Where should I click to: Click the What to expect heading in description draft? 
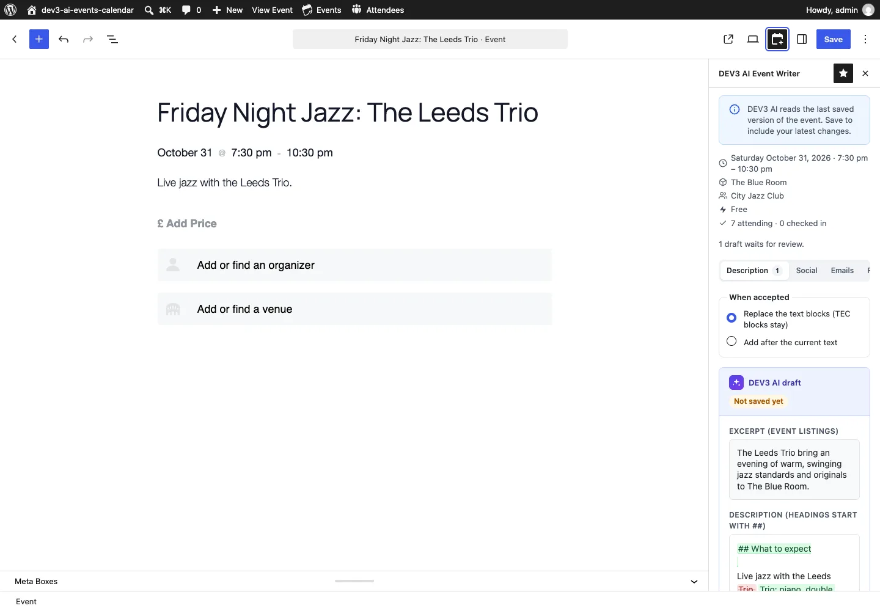774,549
